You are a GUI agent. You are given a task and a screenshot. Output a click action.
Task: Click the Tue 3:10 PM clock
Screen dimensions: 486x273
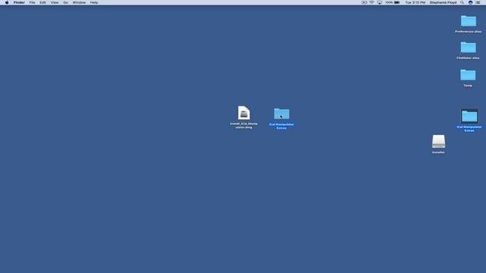coord(415,2)
